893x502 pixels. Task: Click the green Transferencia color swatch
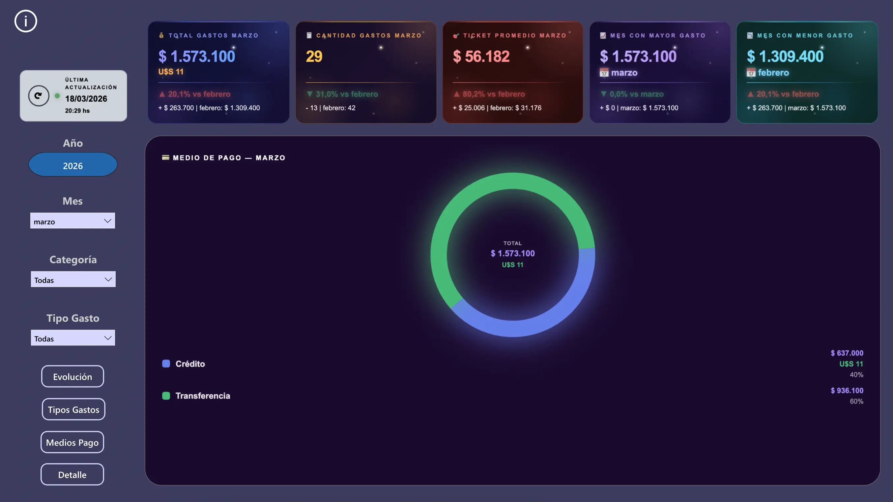click(166, 395)
